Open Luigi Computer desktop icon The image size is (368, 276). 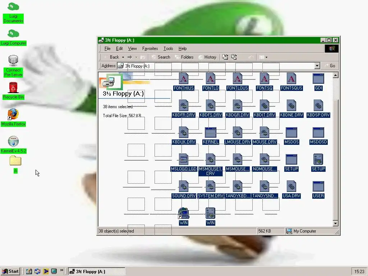tap(13, 37)
